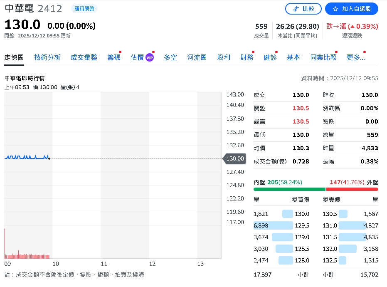Screen dimensions: 387x287
Task: Switch to the 技術分析 tab
Action: coord(47,58)
